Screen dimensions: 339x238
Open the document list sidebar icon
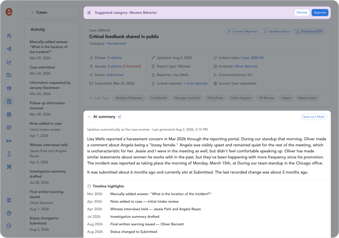[9, 115]
